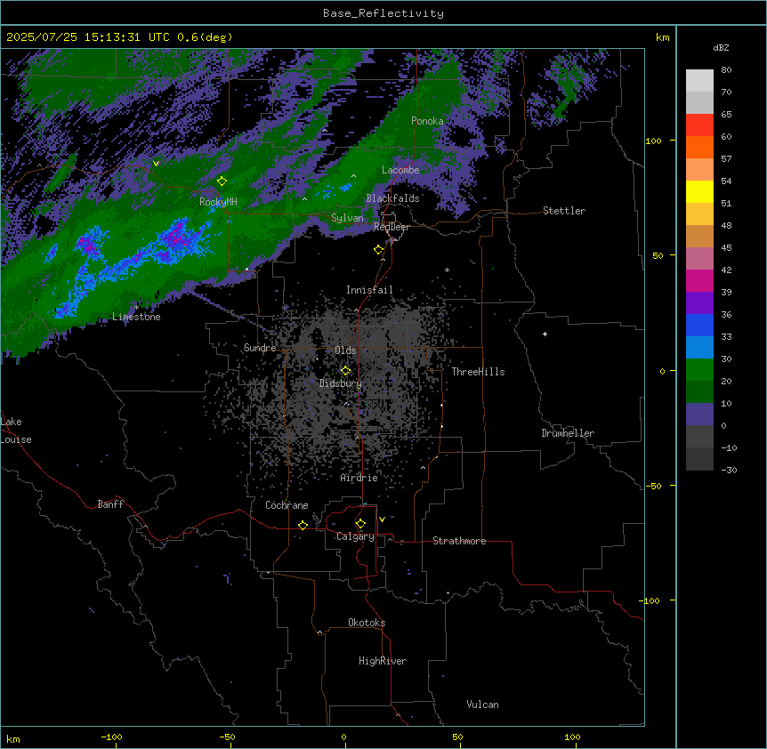Click the Banff label
This screenshot has height=749, width=767.
(110, 504)
